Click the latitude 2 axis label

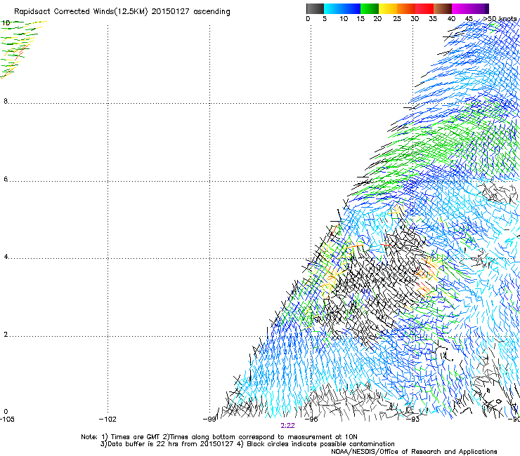(6, 335)
